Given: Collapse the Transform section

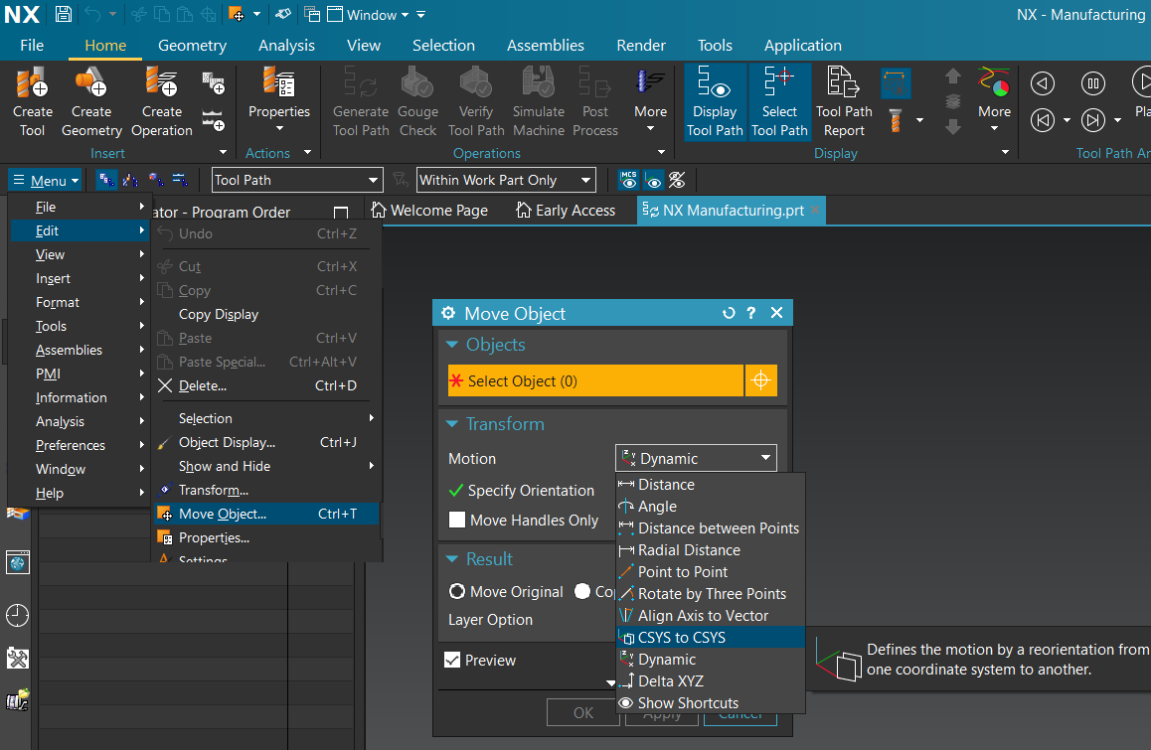Looking at the screenshot, I should tap(452, 423).
